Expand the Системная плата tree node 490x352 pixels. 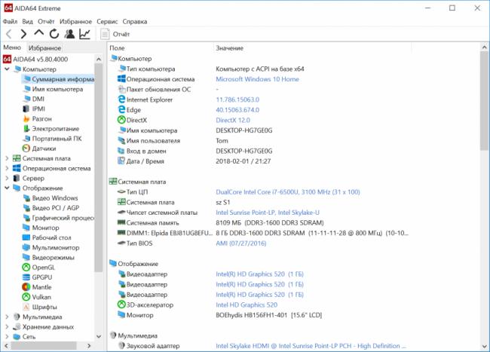pyautogui.click(x=7, y=158)
